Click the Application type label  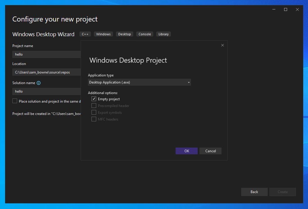coord(101,75)
